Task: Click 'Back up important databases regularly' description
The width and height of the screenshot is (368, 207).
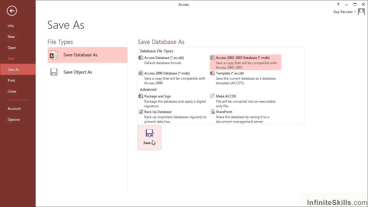Action: 175,117
